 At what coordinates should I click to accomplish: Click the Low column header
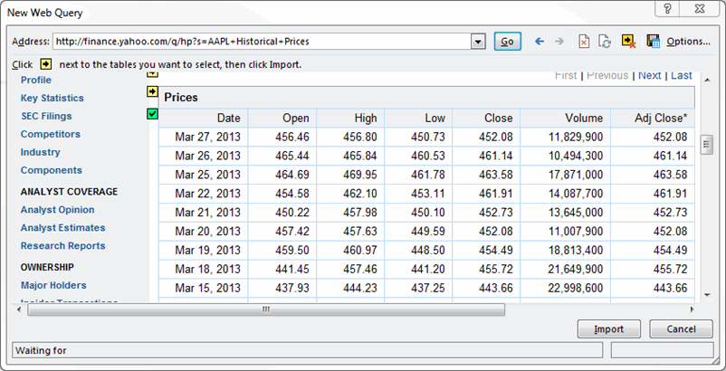418,118
